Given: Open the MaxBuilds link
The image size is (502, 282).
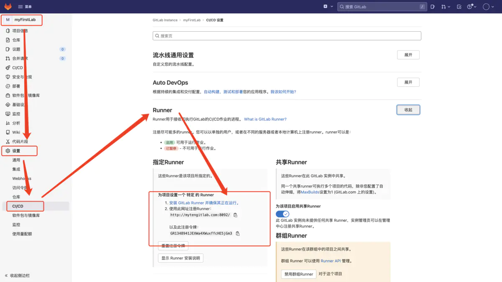Looking at the screenshot, I should pos(310,193).
